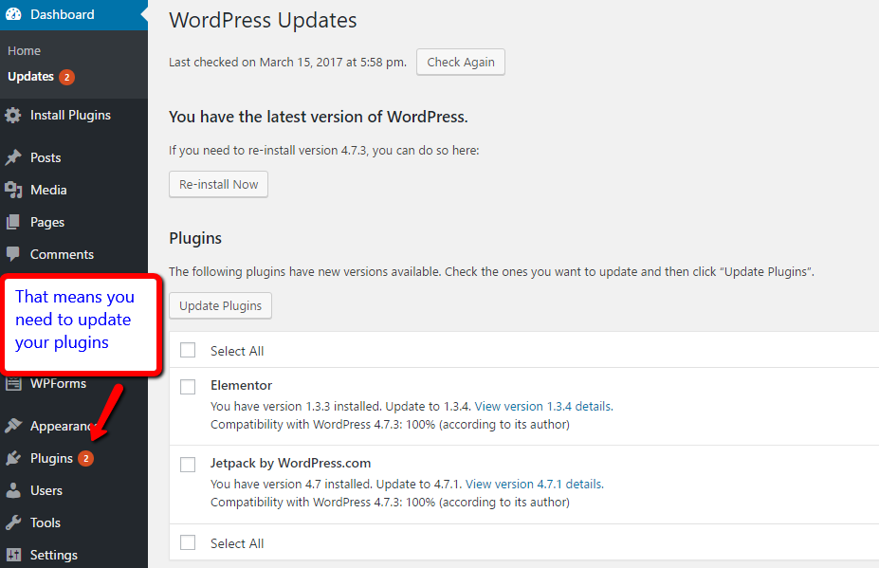This screenshot has width=879, height=568.
Task: Check the top Select All checkbox
Action: [188, 351]
